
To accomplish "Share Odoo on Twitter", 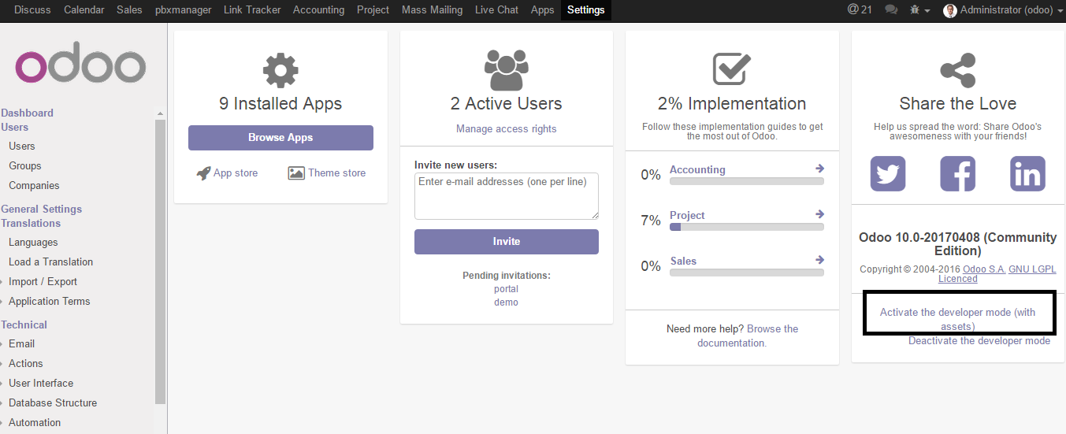I will click(x=888, y=173).
